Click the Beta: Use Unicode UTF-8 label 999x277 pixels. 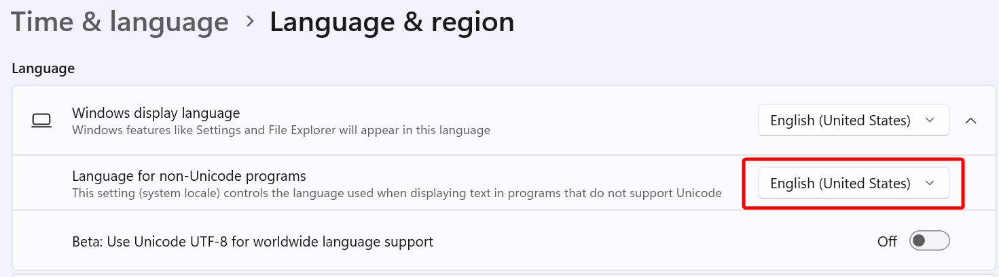(x=253, y=241)
